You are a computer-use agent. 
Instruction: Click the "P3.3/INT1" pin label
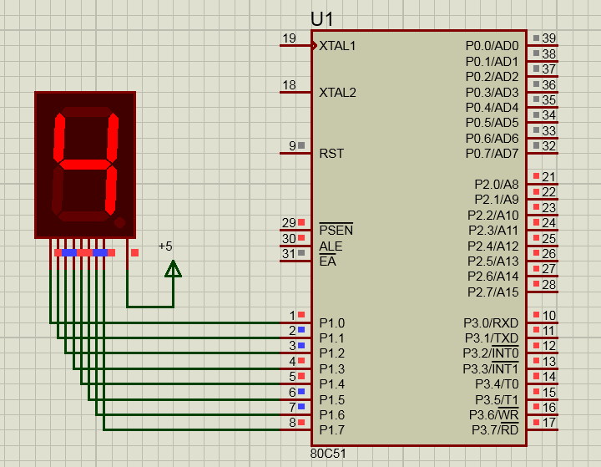tap(491, 368)
